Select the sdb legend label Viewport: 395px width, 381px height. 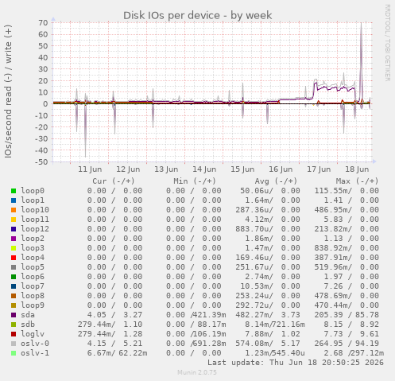[x=28, y=325]
